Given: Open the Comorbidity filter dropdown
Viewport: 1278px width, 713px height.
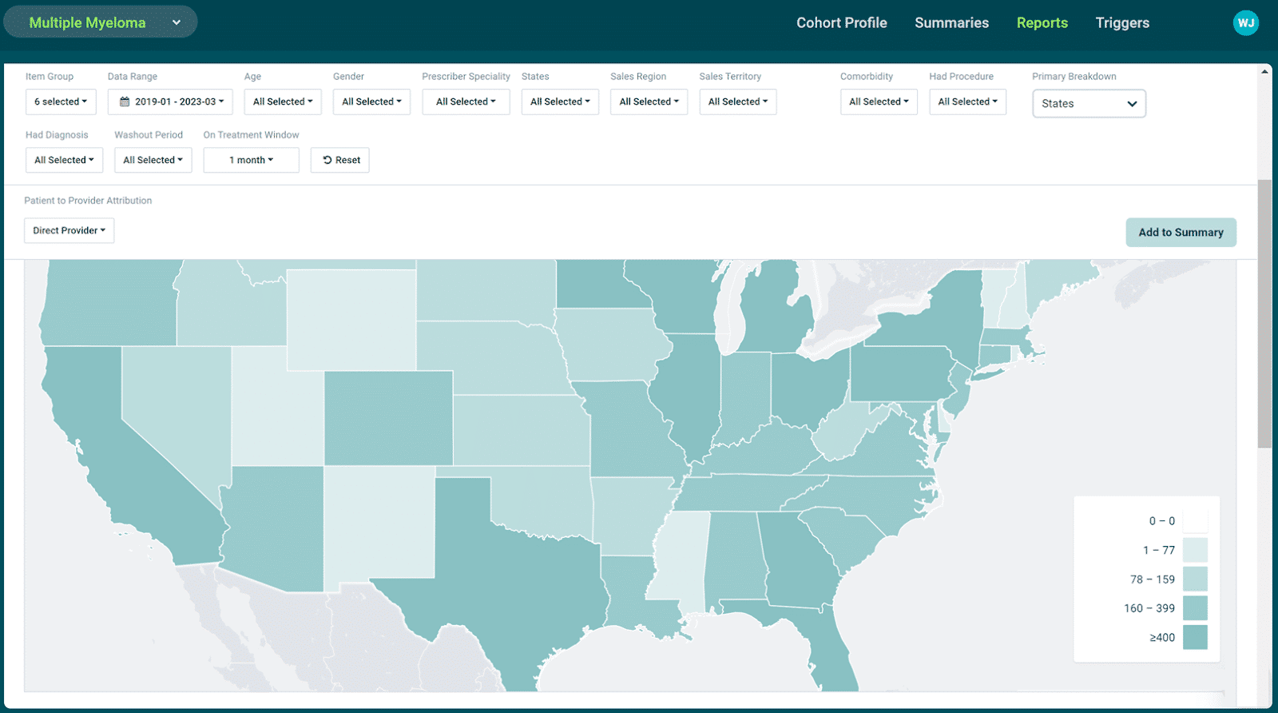Looking at the screenshot, I should coord(879,102).
